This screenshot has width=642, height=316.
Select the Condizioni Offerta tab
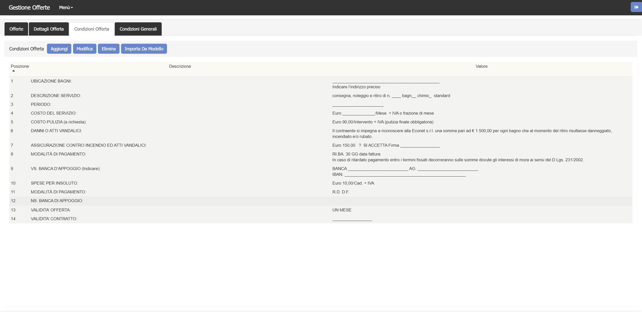pyautogui.click(x=92, y=29)
